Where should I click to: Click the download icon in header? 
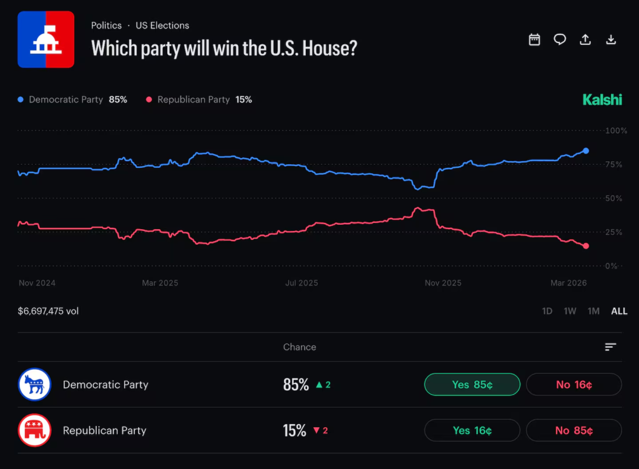point(611,40)
